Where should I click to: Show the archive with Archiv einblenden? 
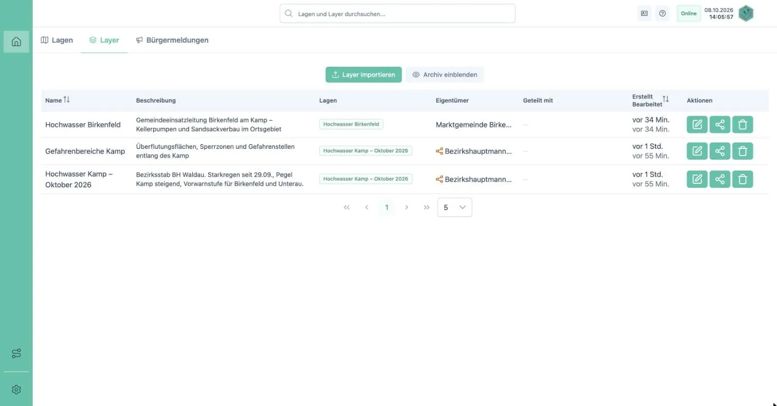pos(445,74)
